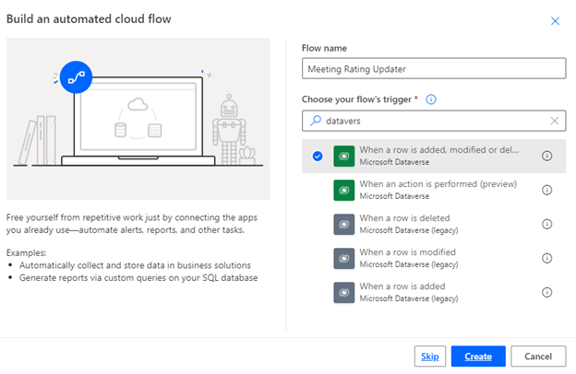576x374 pixels.
Task: Cancel the flow creation dialog
Action: [538, 356]
